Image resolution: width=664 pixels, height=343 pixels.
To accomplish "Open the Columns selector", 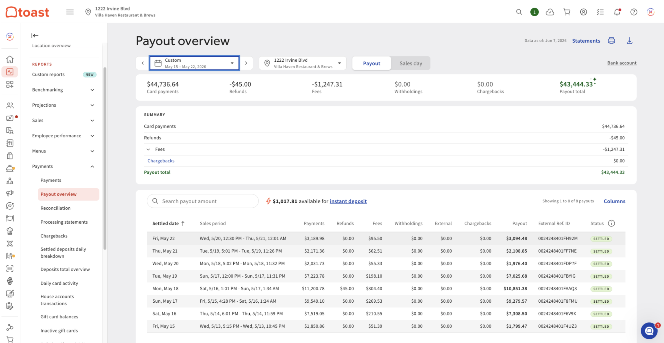I will [x=614, y=201].
